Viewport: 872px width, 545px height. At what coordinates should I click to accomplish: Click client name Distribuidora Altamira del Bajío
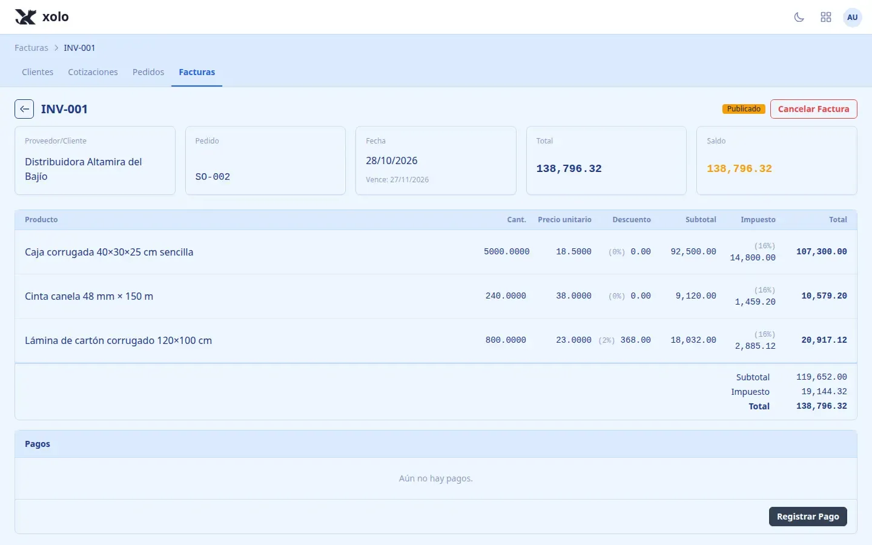point(84,169)
